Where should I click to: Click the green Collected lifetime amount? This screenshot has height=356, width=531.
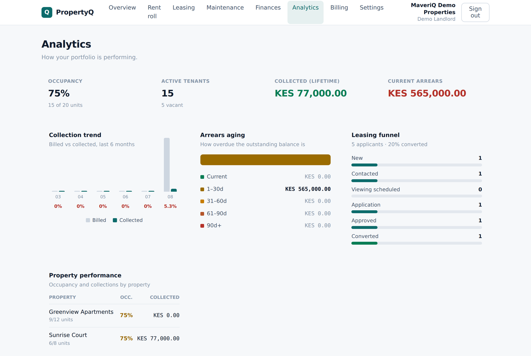coord(311,93)
